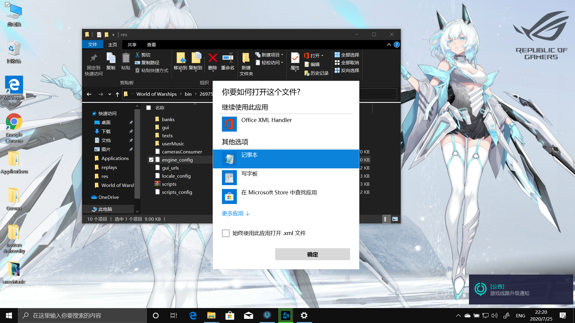Image resolution: width=575 pixels, height=323 pixels.
Task: Select Notepad (记事本) option
Action: click(286, 159)
